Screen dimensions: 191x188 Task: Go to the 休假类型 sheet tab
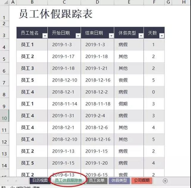tap(119, 181)
